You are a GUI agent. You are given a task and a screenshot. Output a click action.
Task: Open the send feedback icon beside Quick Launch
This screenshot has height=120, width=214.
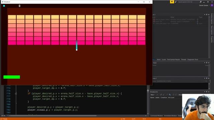[x=176, y=2]
